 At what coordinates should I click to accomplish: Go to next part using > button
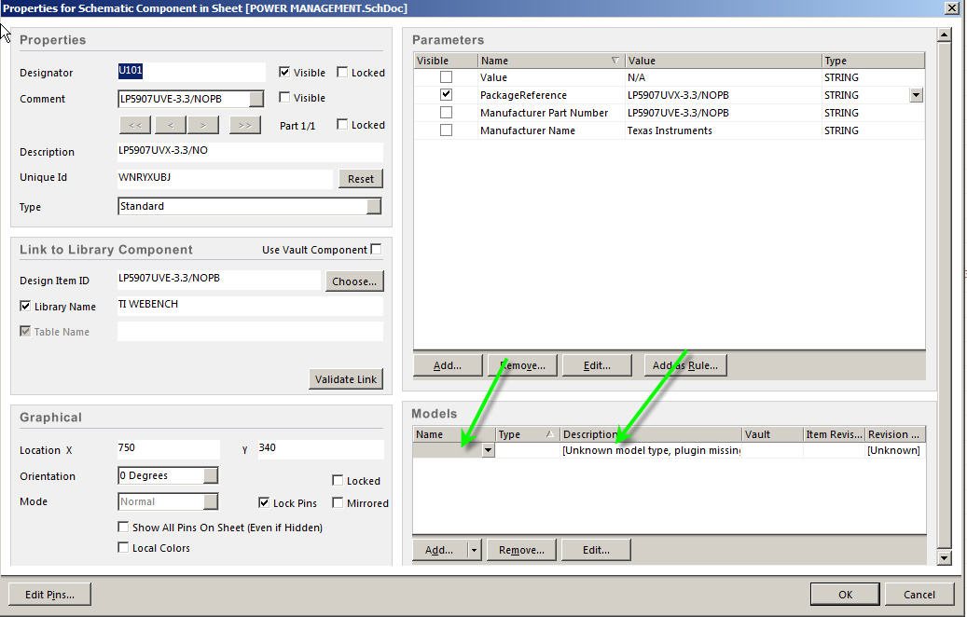(203, 125)
